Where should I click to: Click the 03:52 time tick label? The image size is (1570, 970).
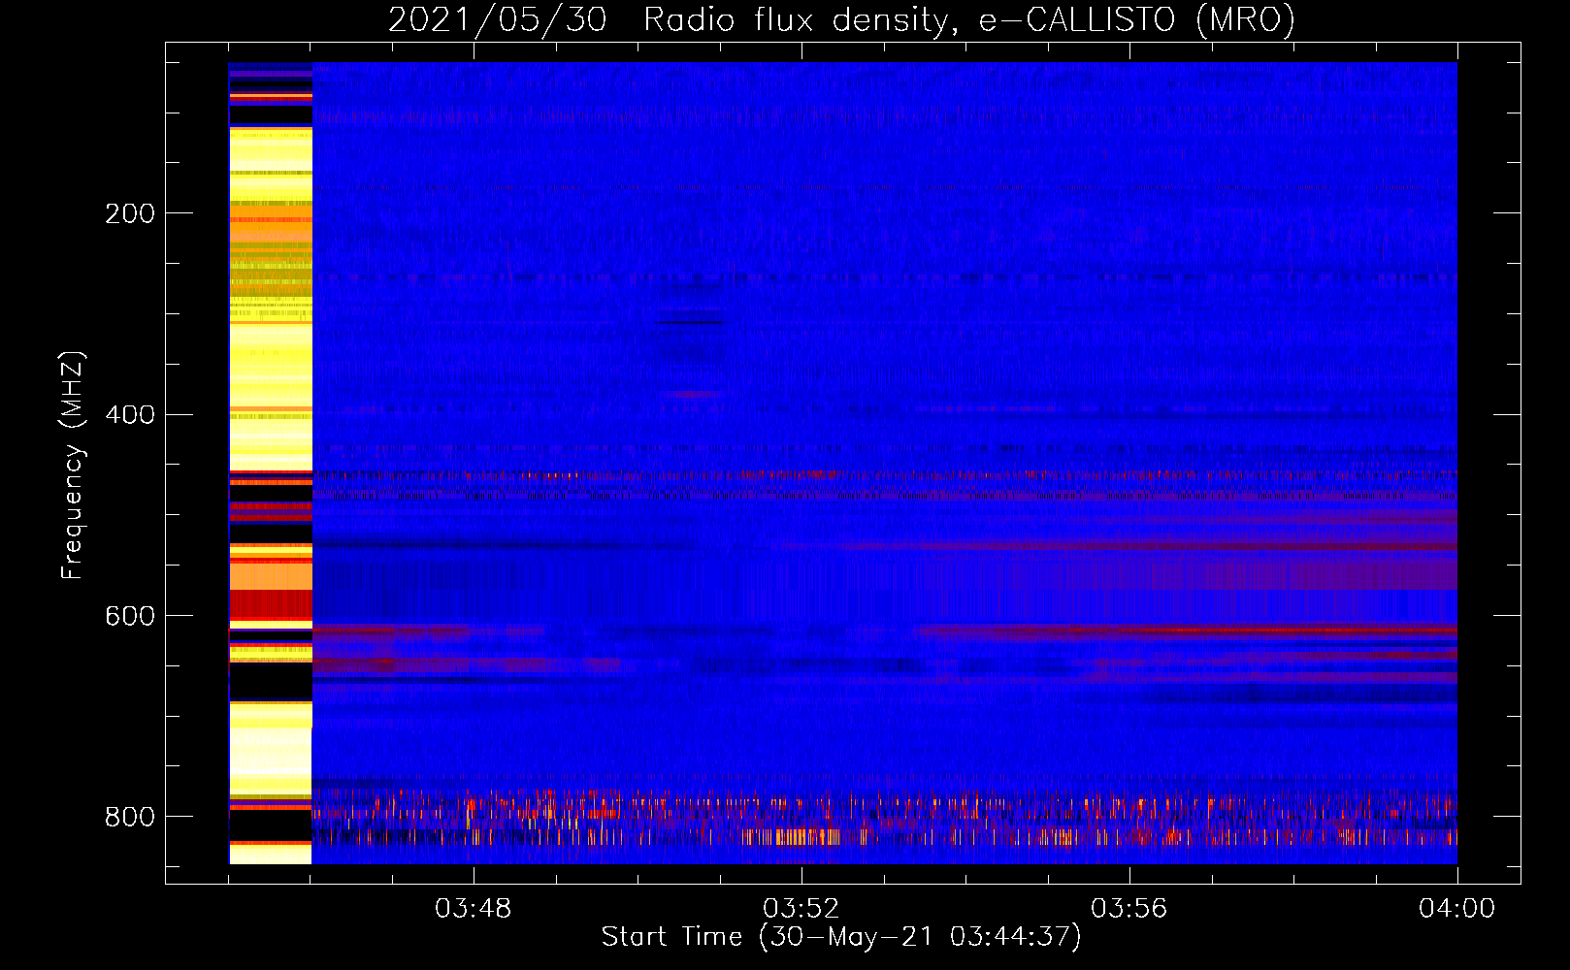801,909
